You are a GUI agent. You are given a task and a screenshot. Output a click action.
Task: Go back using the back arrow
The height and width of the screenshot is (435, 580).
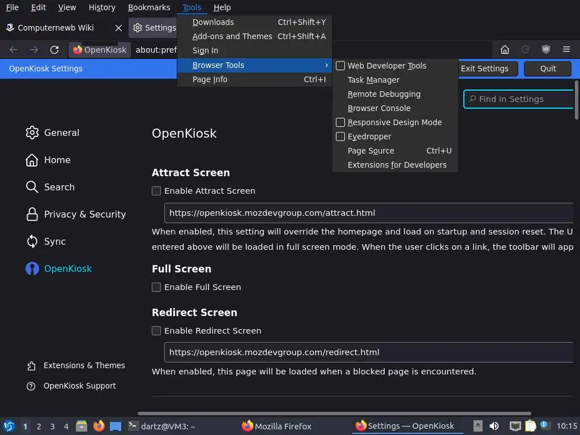pos(14,50)
